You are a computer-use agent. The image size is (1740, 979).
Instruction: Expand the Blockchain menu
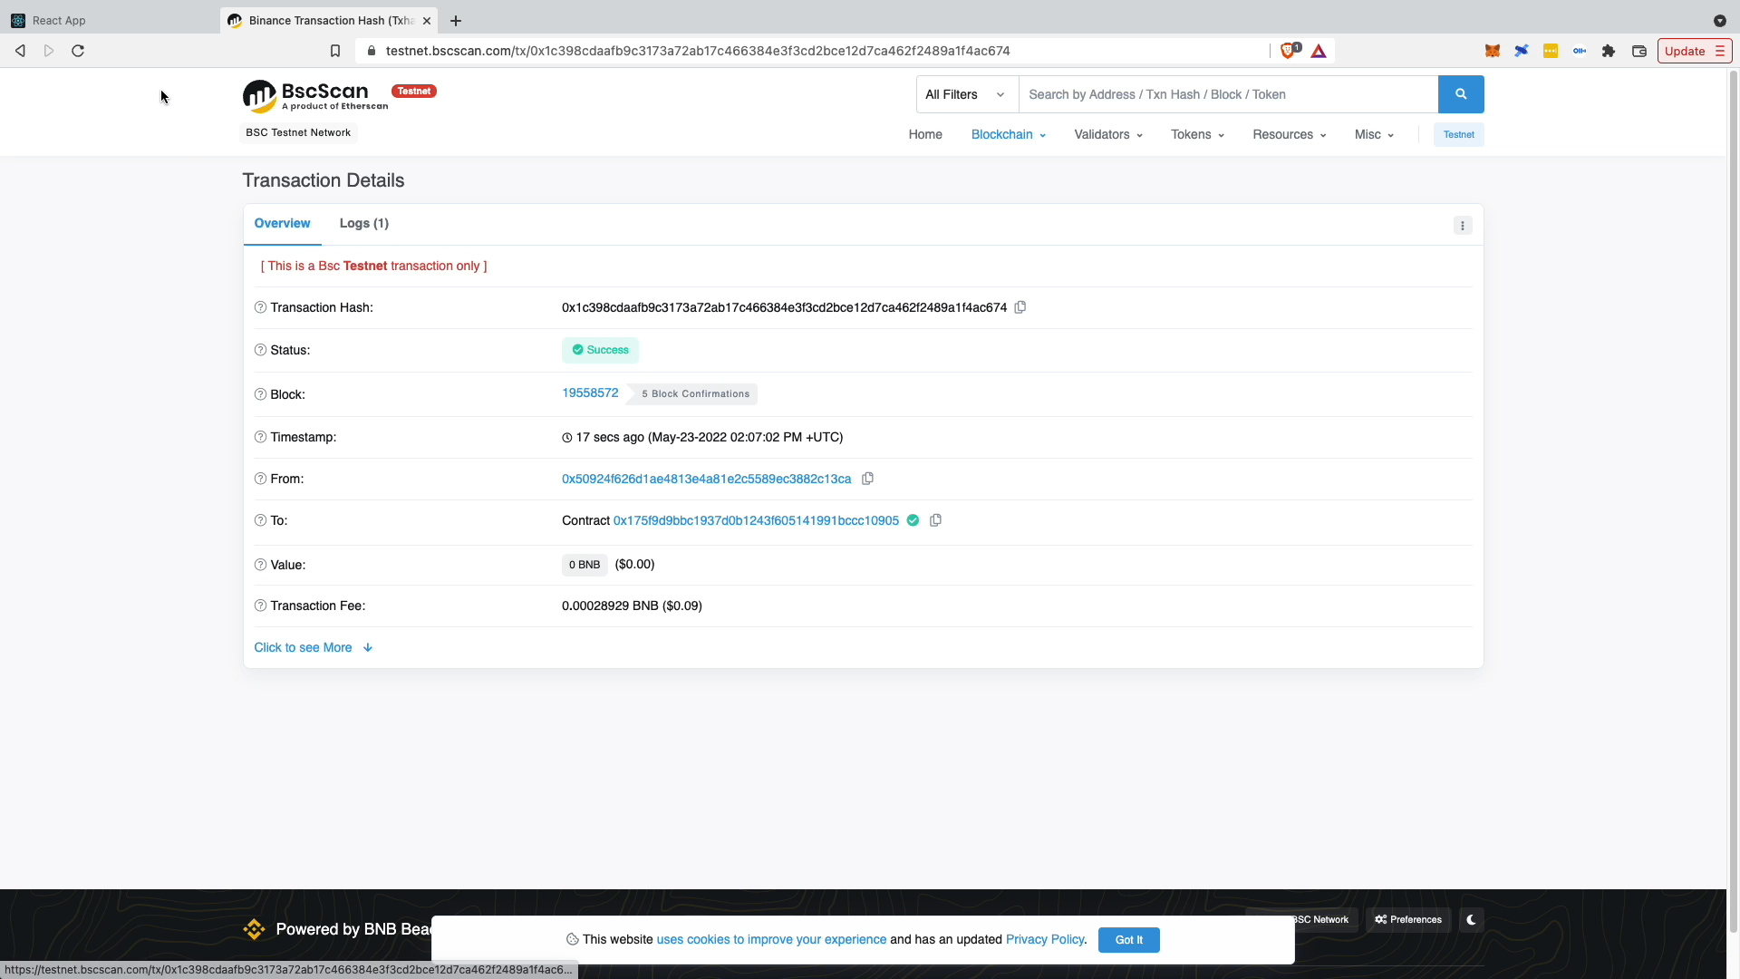click(1008, 134)
